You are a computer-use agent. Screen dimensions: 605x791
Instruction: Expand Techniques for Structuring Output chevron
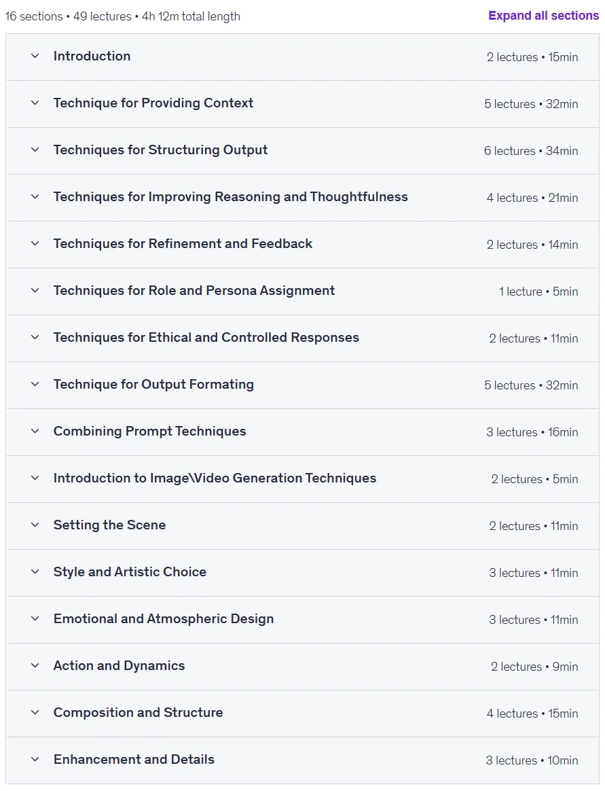[x=35, y=150]
